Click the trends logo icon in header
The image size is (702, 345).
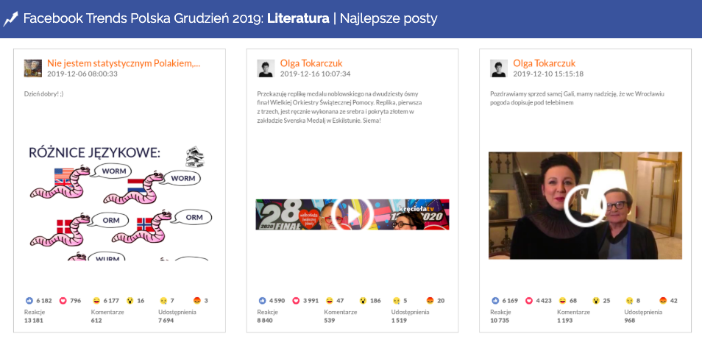[10, 19]
